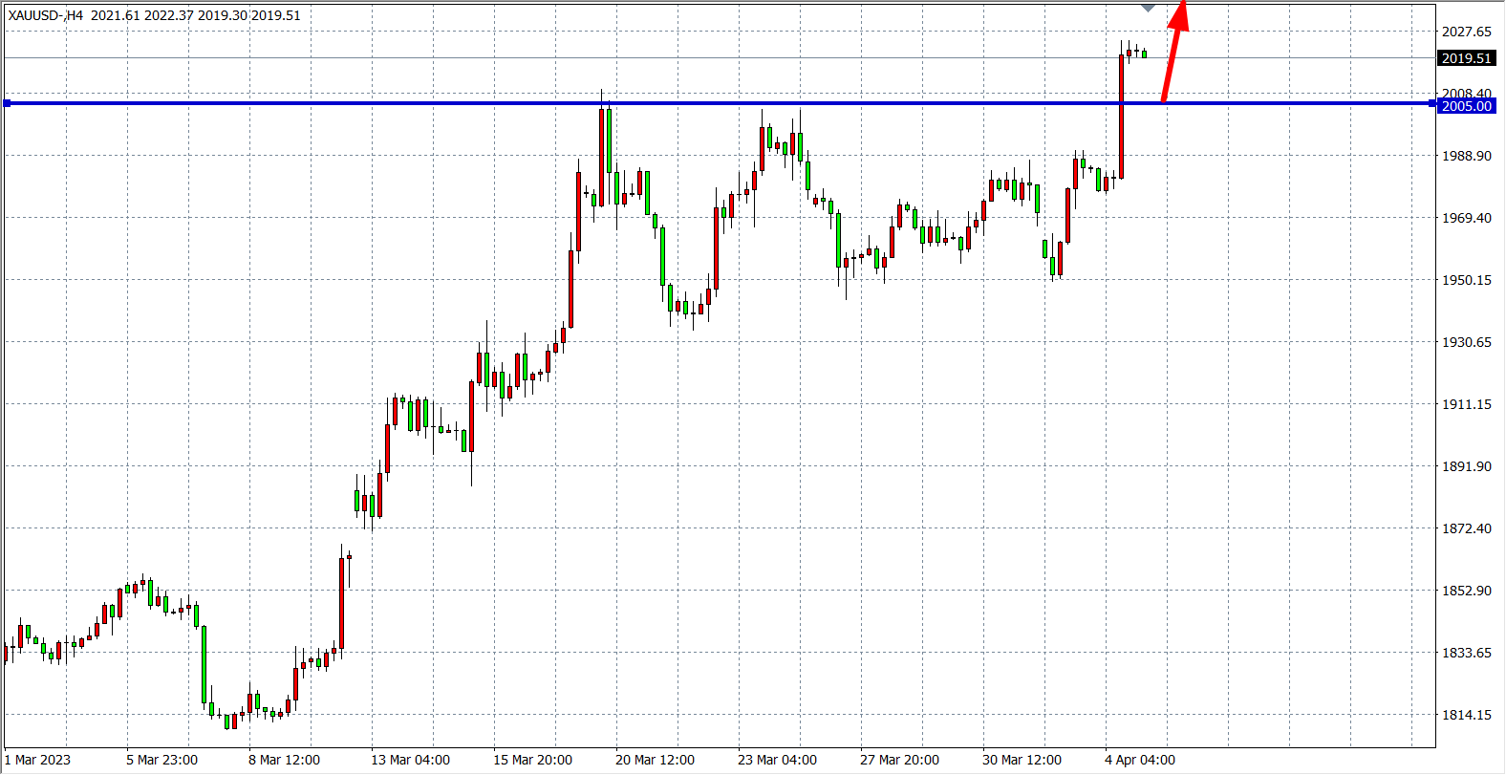
Task: Click the 8 Mar 12:00 time label
Action: tap(285, 760)
